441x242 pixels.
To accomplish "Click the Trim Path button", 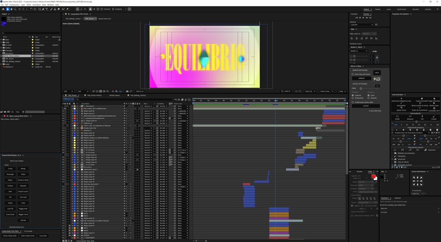I will [x=23, y=197].
